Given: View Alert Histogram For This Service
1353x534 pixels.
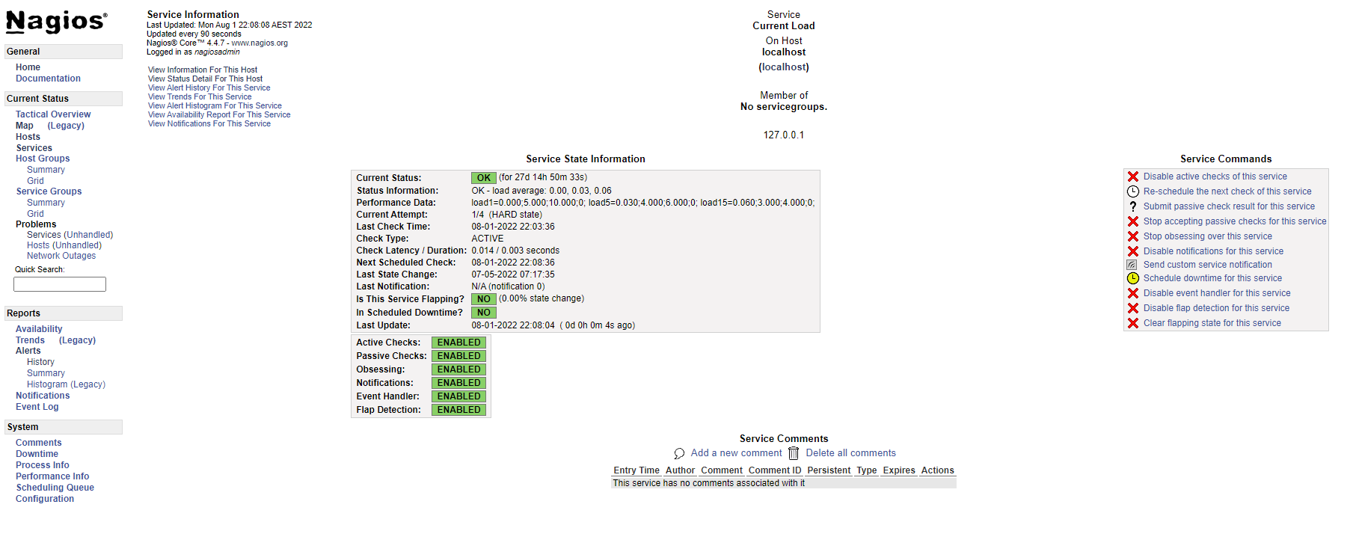Looking at the screenshot, I should pos(215,106).
